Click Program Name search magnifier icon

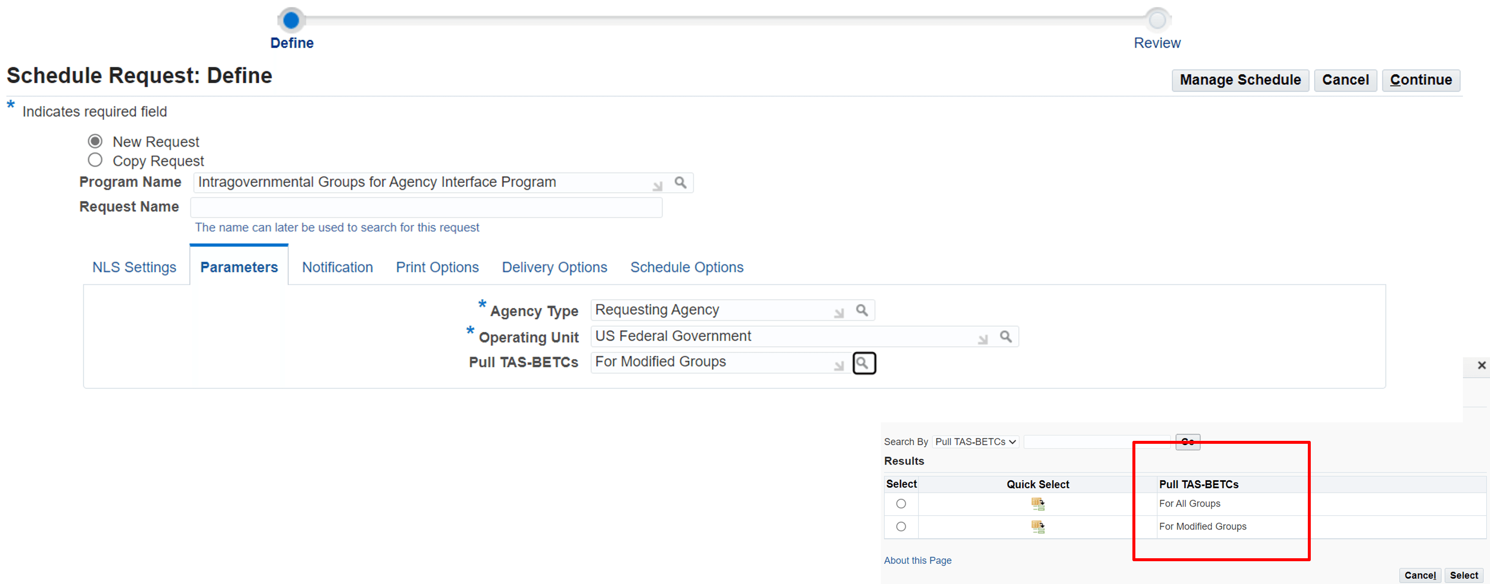click(x=680, y=183)
